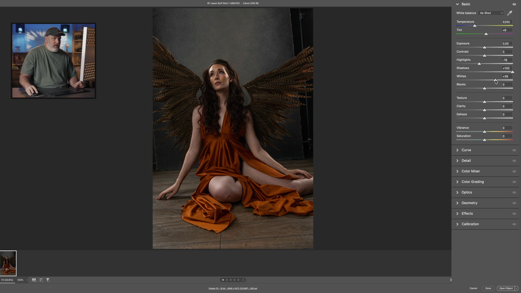Screen dimensions: 521x293
Task: Expand the Effects panel
Action: tap(457, 214)
